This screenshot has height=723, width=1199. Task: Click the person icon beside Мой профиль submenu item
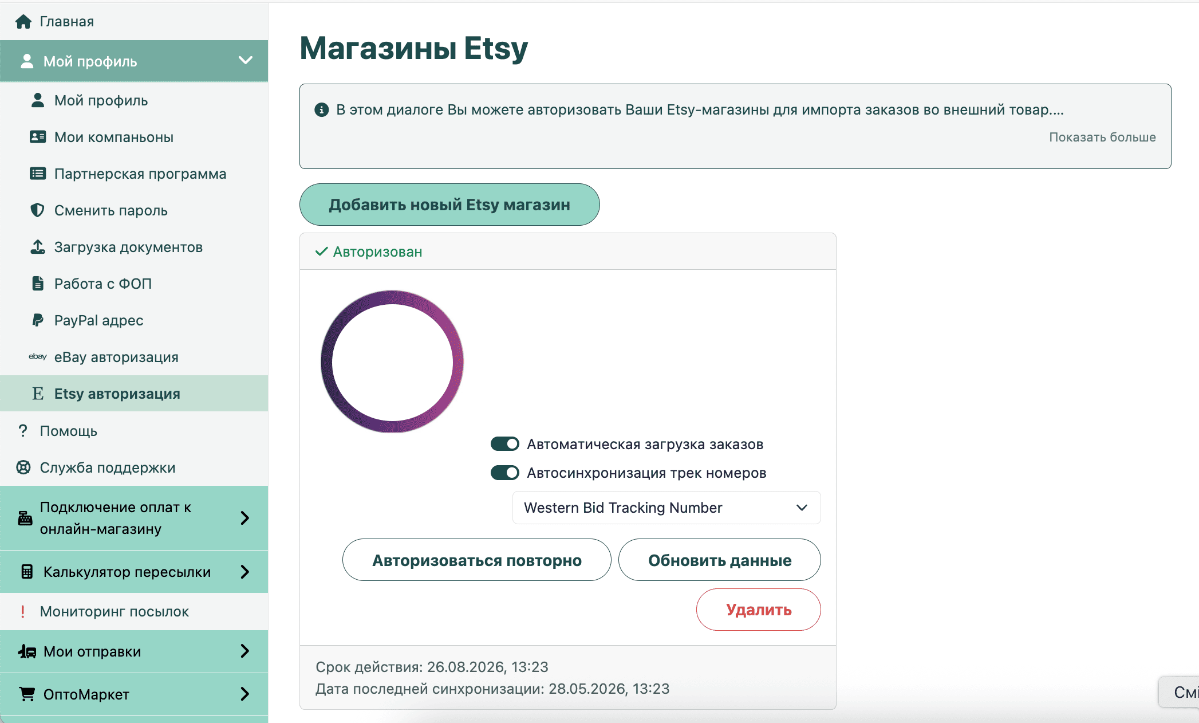(38, 100)
